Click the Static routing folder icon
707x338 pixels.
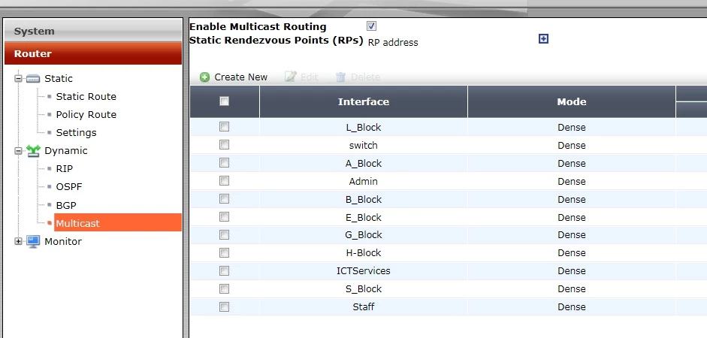[33, 79]
